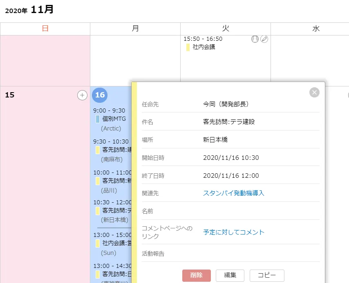Click the 日 column header

click(x=45, y=29)
